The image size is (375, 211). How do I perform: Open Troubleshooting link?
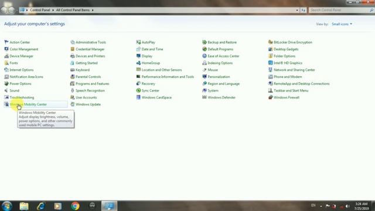22,97
